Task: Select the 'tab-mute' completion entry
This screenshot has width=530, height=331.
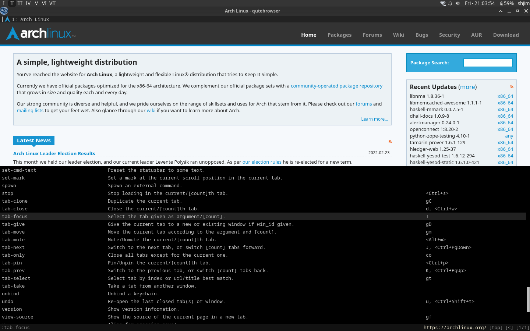Action: tap(263, 239)
